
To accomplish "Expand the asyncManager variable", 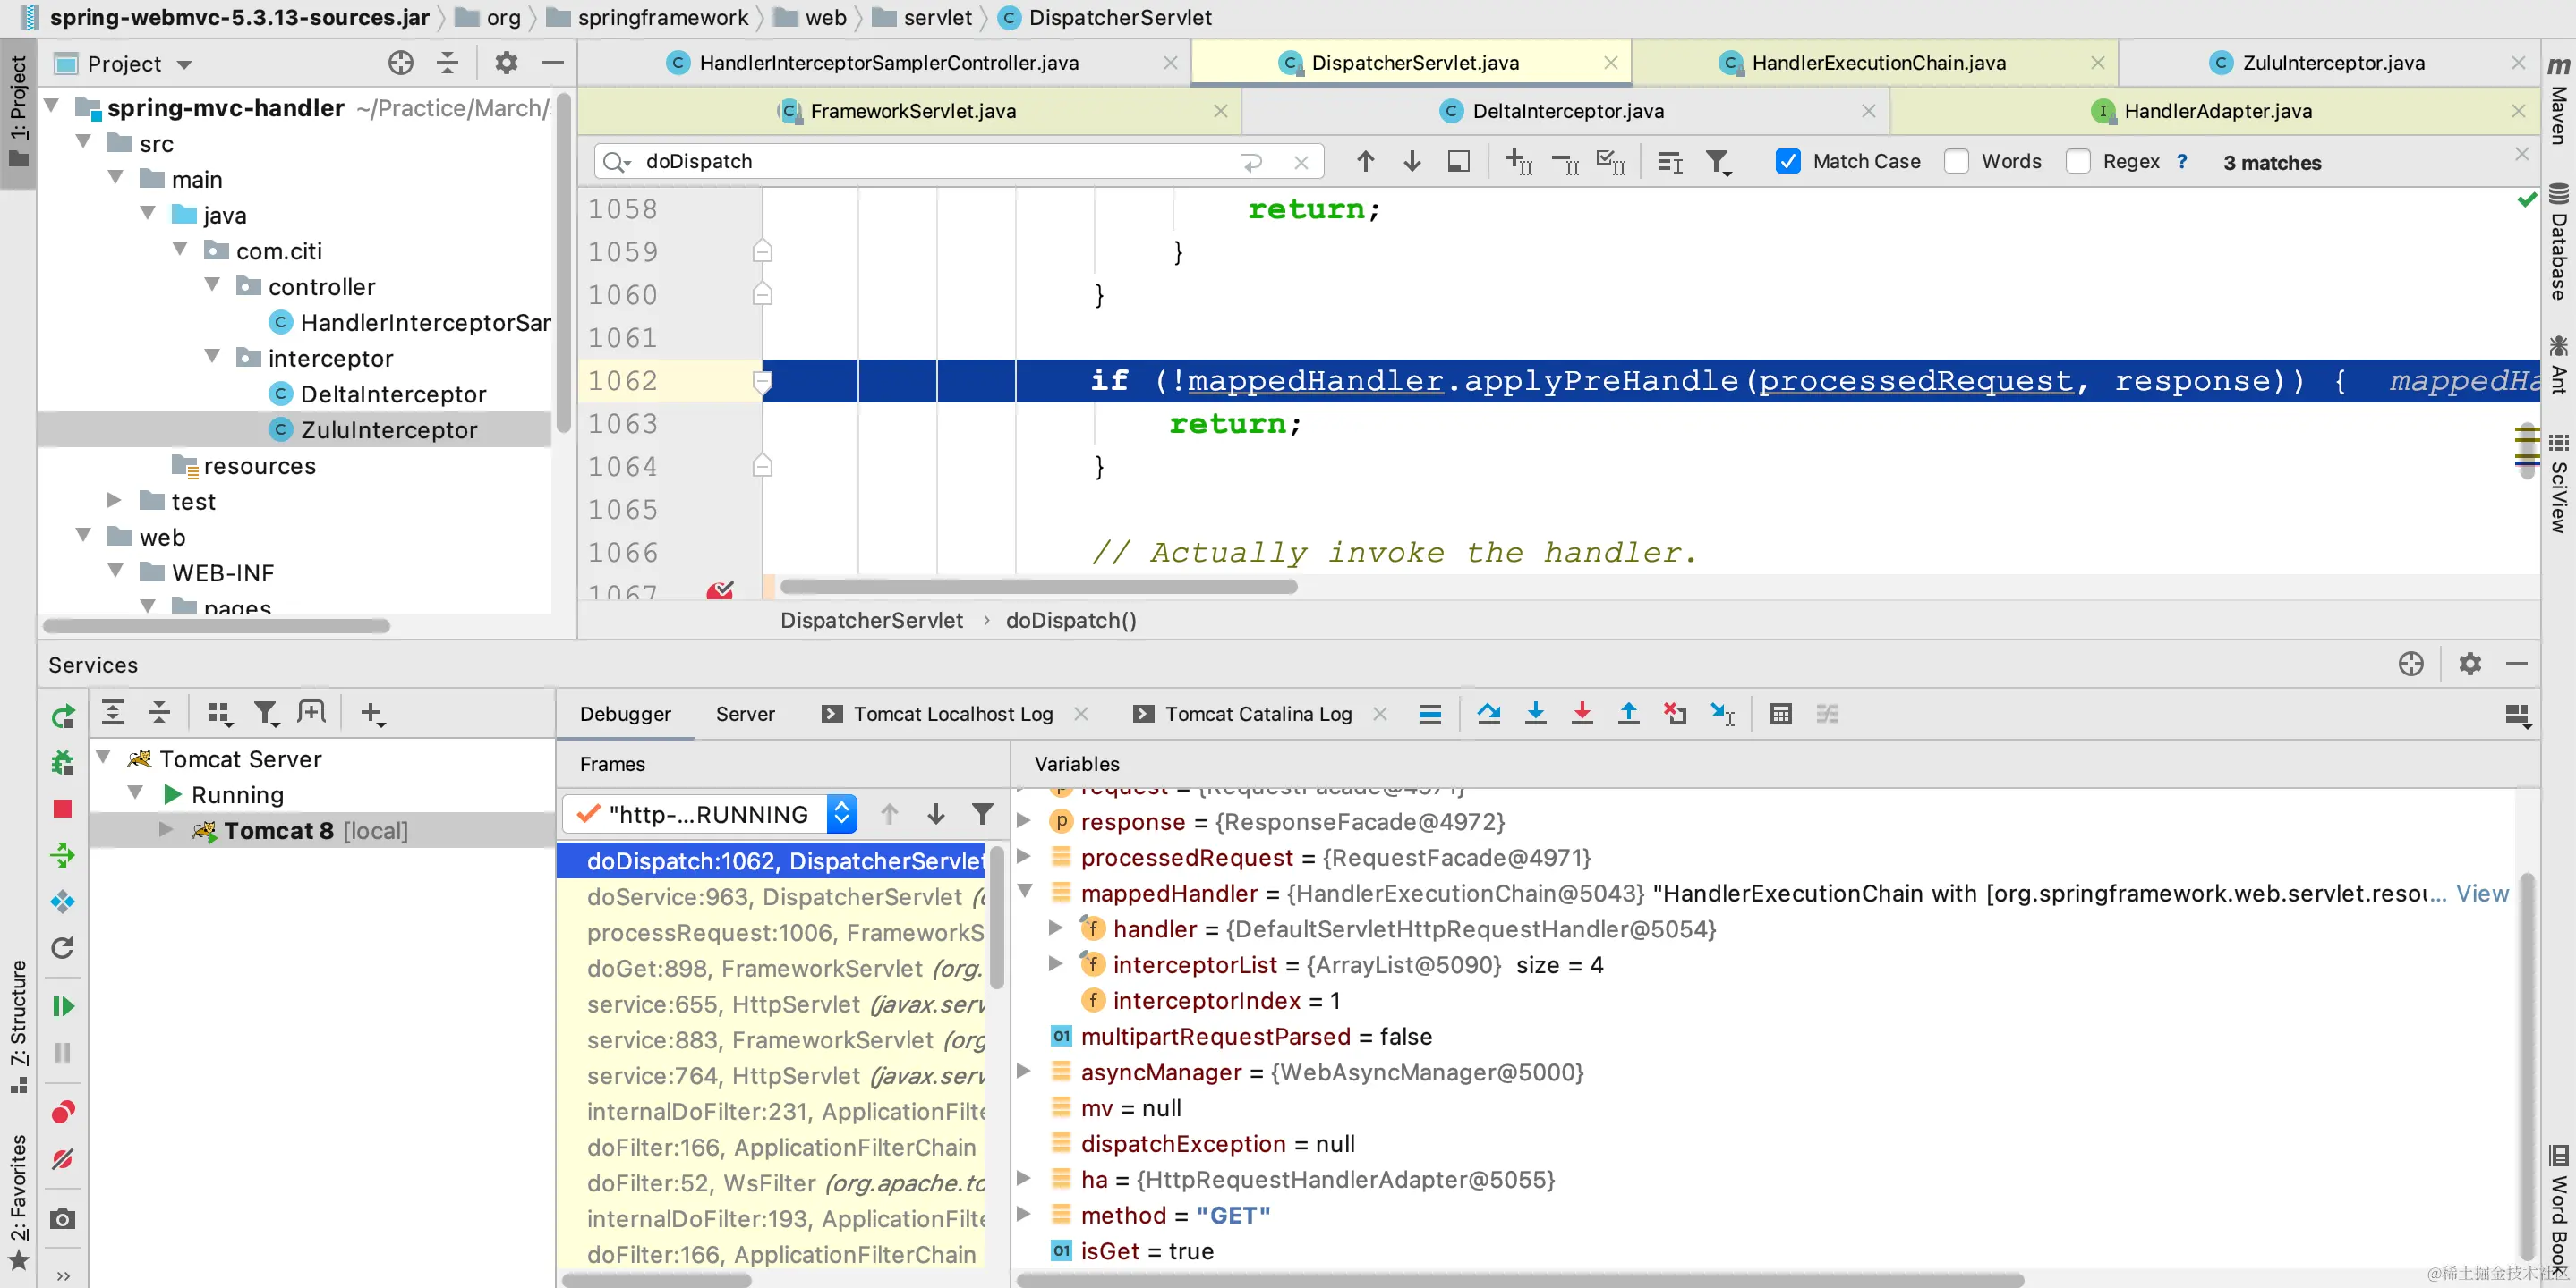I will tap(1025, 1072).
